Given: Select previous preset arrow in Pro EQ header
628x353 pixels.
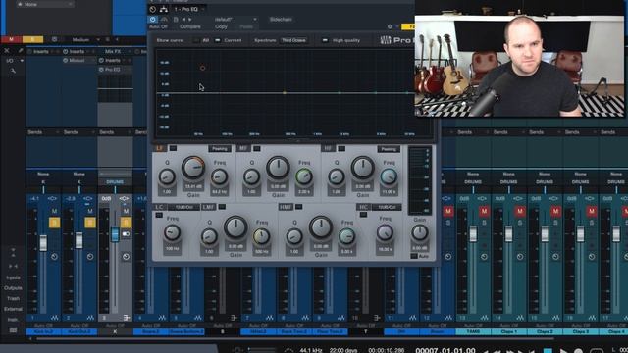Looking at the screenshot, I should tap(183, 19).
